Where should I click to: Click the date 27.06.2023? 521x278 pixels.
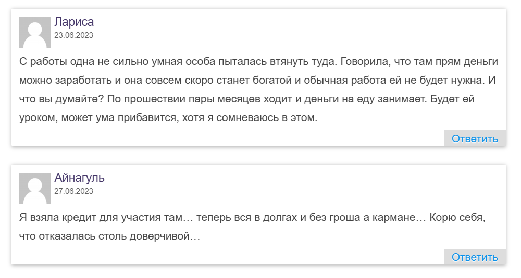pos(73,191)
